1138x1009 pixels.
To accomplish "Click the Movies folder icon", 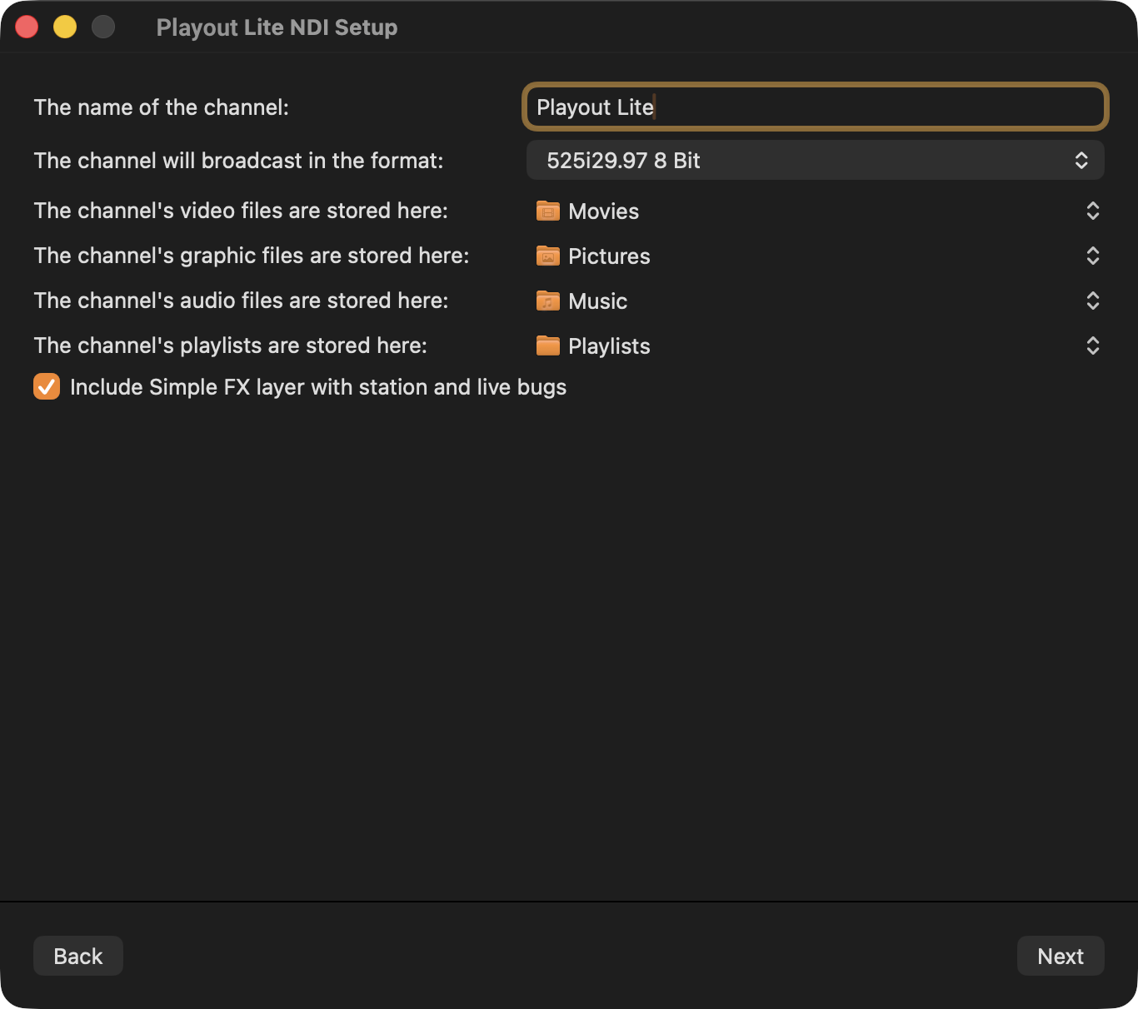I will click(548, 211).
